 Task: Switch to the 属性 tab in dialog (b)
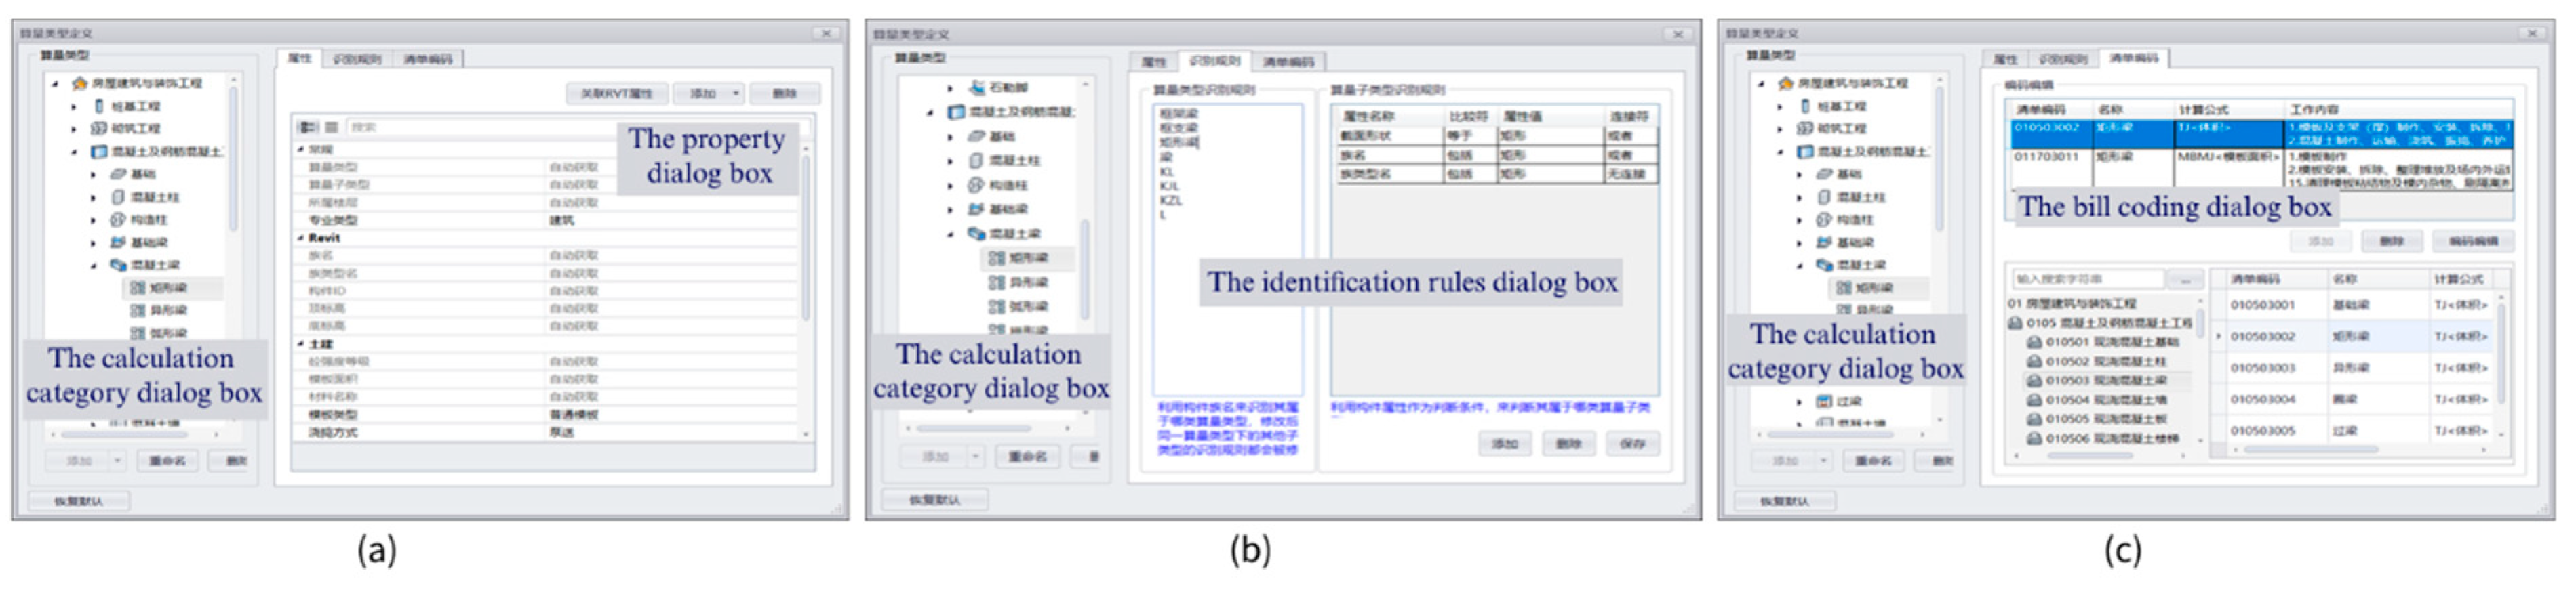pyautogui.click(x=1154, y=62)
